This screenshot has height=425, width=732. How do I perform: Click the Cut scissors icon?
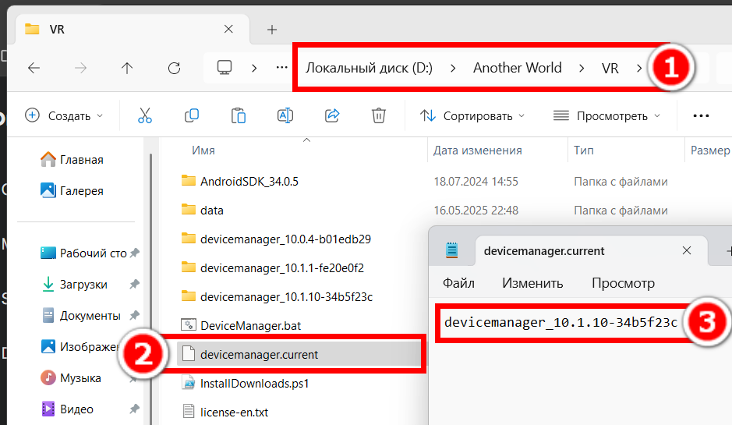tap(145, 115)
